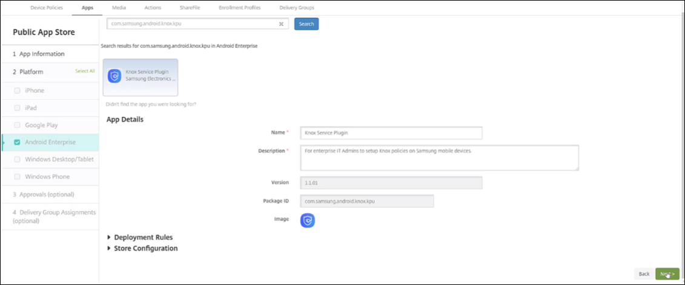Check the iPad platform checkbox

pyautogui.click(x=17, y=107)
